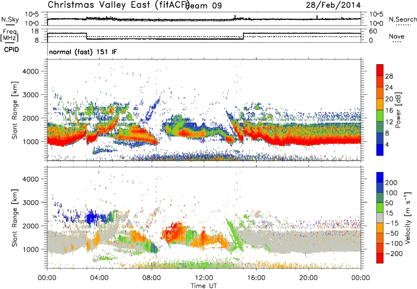Click the 'normal (fast) 151 IF' text
417x289 pixels.
(x=83, y=52)
